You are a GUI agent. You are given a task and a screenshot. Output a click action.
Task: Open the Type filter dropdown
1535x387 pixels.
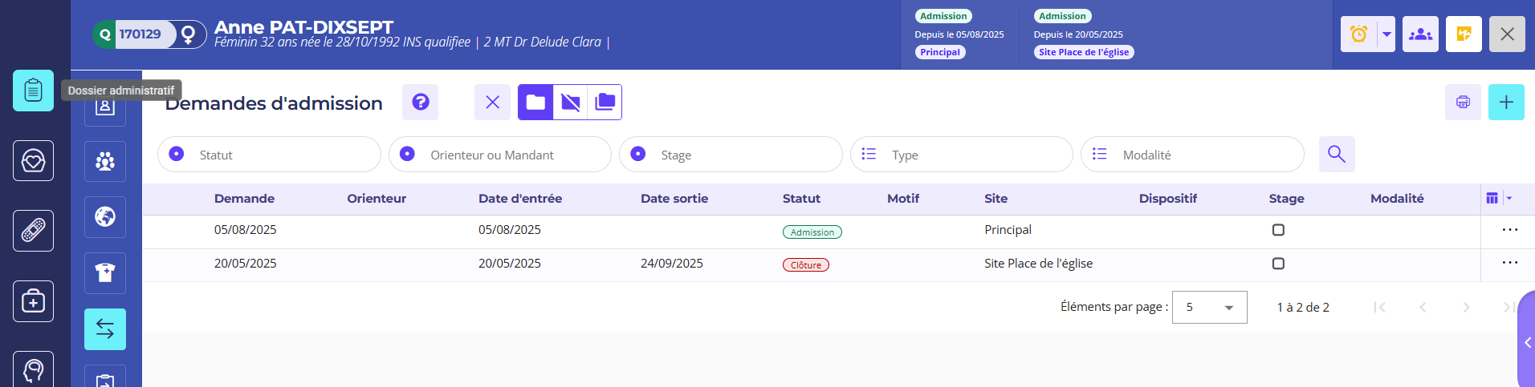pyautogui.click(x=961, y=155)
